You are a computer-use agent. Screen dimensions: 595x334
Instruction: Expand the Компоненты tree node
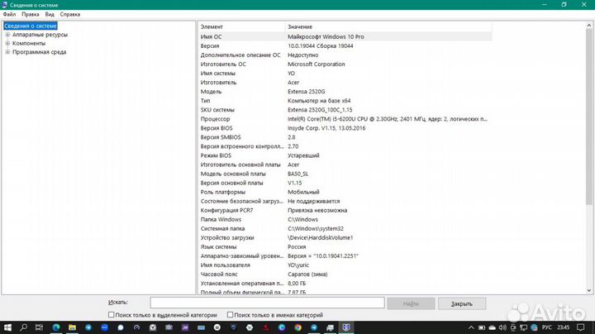click(x=7, y=43)
